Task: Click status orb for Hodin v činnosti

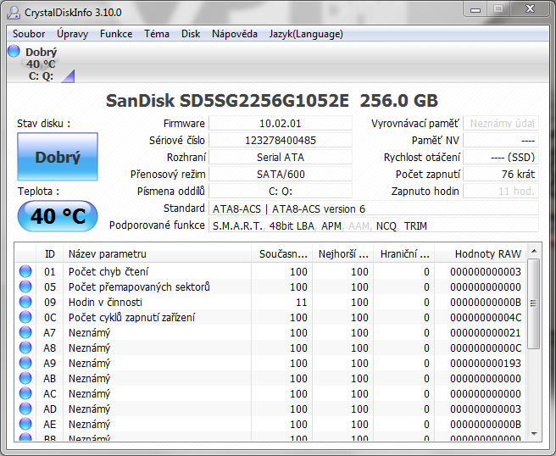Action: [x=25, y=303]
